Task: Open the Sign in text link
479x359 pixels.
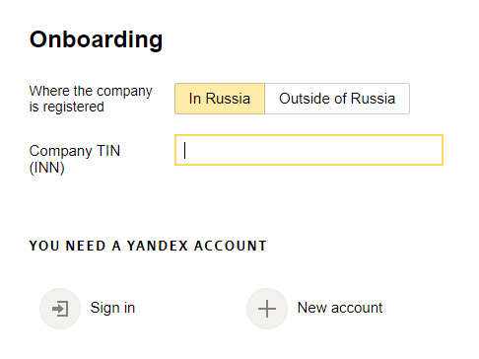Action: coord(112,308)
